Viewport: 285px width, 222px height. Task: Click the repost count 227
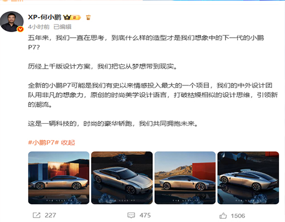coord(51,215)
